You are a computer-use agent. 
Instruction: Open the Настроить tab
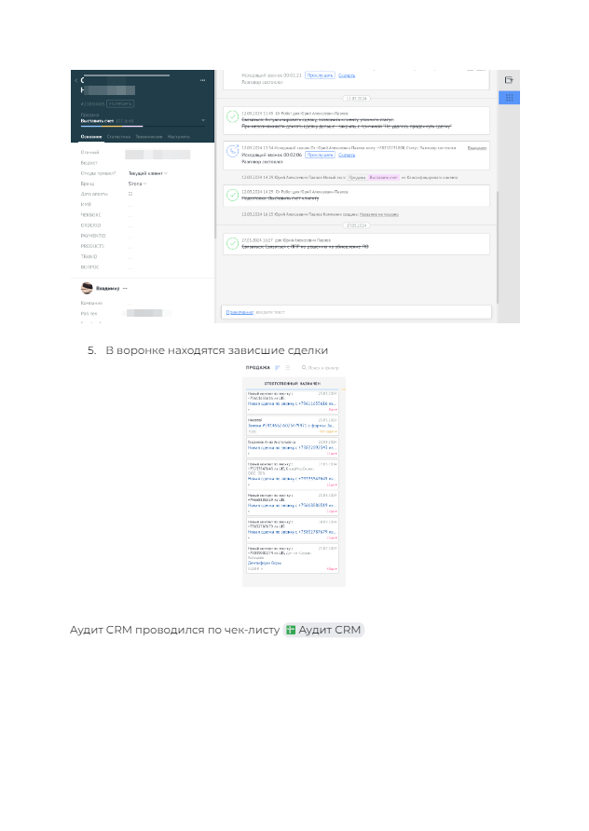coord(179,137)
